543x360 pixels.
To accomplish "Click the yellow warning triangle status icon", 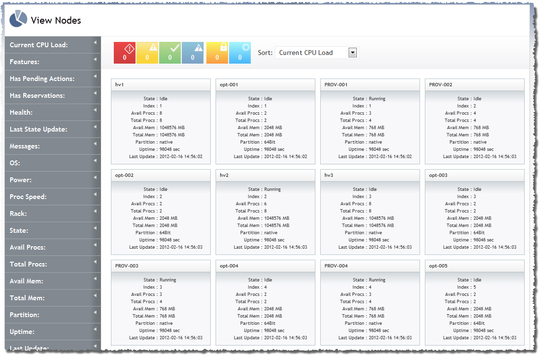I will tap(148, 53).
